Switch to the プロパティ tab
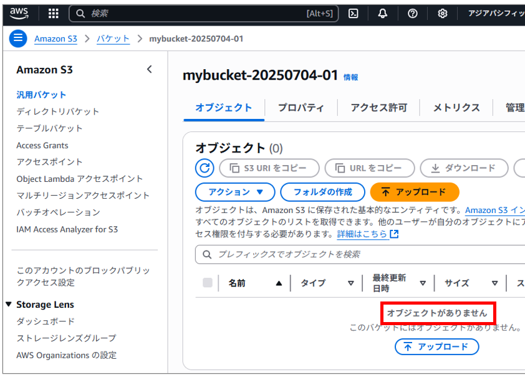The height and width of the screenshot is (375, 525). click(x=301, y=108)
